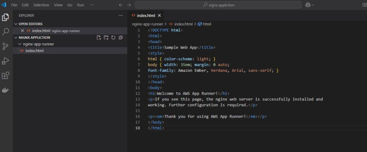The height and width of the screenshot is (152, 367).
Task: Open the Extensions view
Action: 5,76
